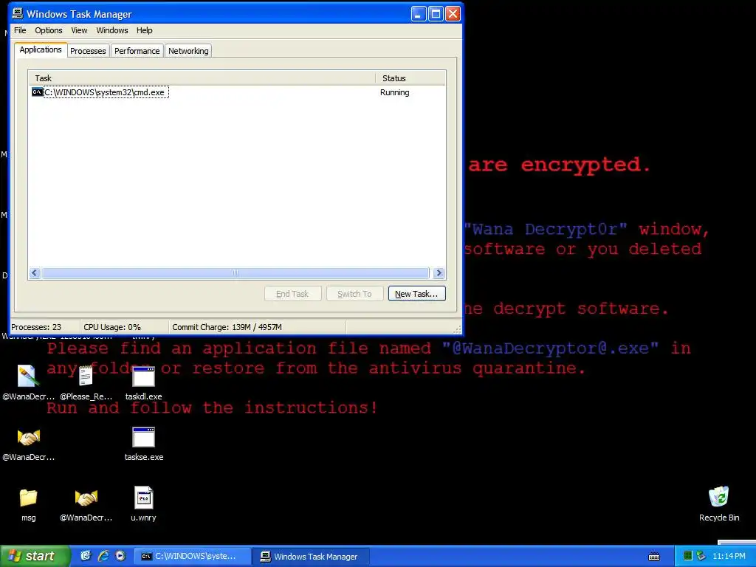756x567 pixels.
Task: Minimize the Task Manager window
Action: point(419,13)
